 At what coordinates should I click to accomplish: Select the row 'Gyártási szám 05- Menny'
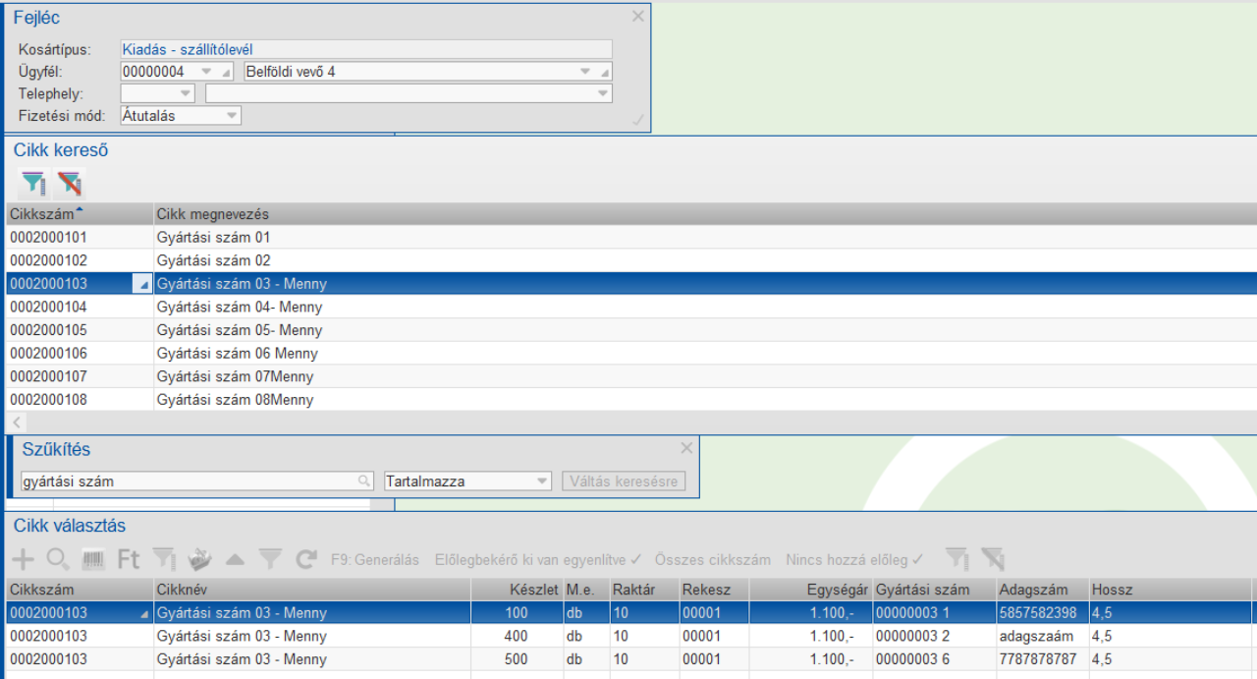240,330
